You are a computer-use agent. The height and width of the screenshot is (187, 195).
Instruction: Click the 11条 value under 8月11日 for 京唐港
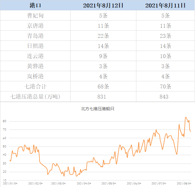(x=166, y=26)
